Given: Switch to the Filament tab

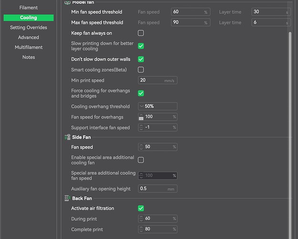Looking at the screenshot, I should coord(29,8).
